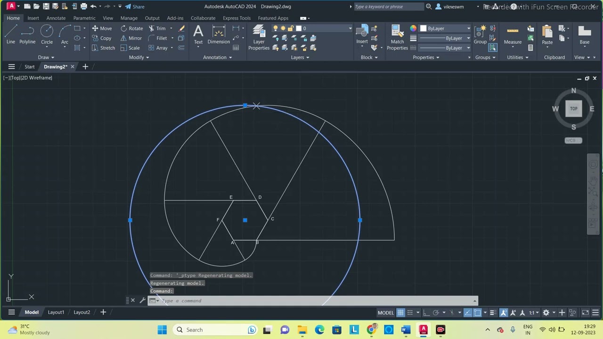Open annotation scale 1:1 dropdown
This screenshot has width=603, height=339.
534,313
